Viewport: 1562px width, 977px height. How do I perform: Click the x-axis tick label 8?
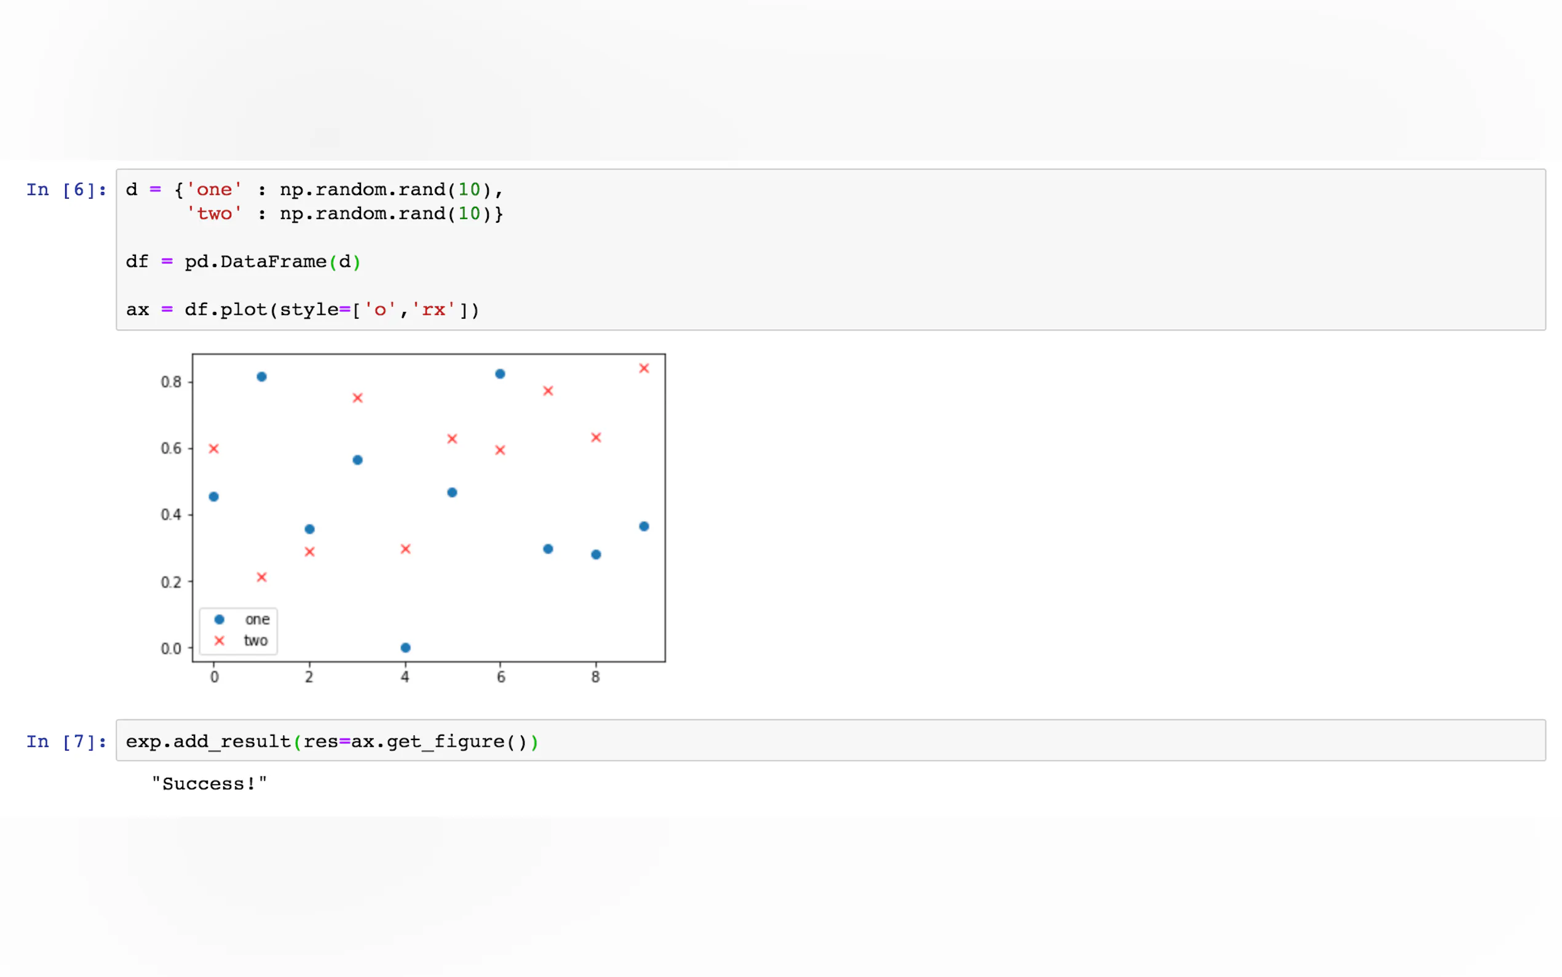point(595,677)
